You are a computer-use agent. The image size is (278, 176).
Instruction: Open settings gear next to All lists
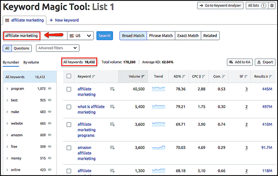[x=272, y=6]
